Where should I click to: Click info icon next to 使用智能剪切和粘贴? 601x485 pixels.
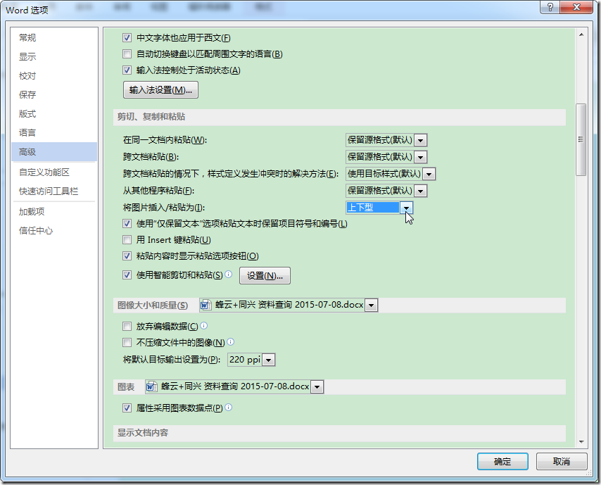[229, 274]
